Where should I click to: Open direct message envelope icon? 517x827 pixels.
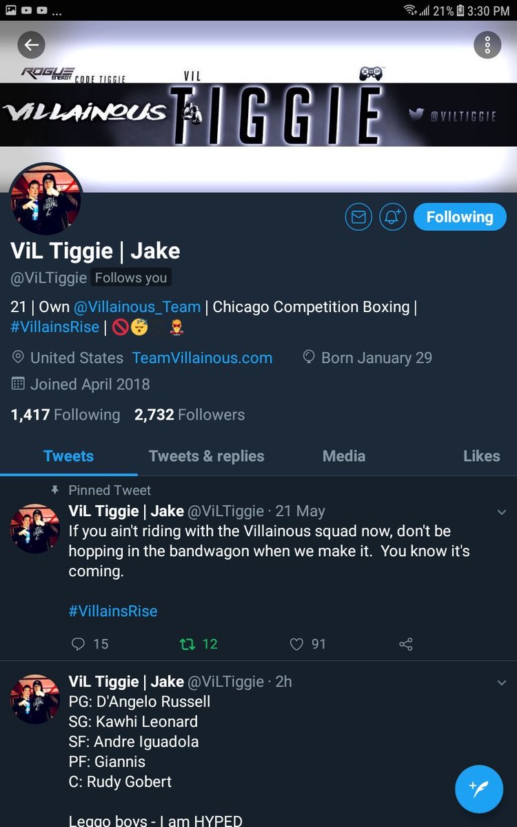point(358,217)
